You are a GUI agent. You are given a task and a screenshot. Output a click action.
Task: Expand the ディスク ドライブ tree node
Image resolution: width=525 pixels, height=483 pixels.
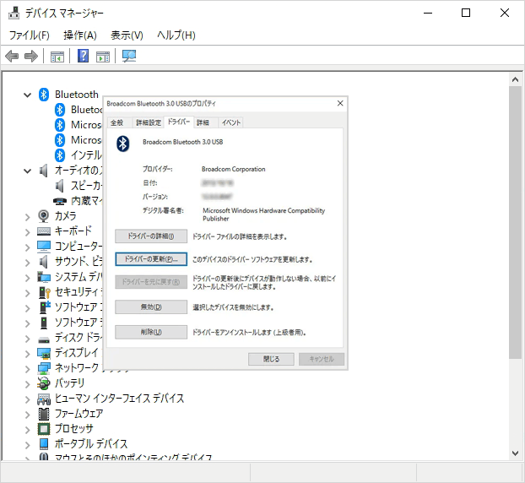click(x=28, y=339)
